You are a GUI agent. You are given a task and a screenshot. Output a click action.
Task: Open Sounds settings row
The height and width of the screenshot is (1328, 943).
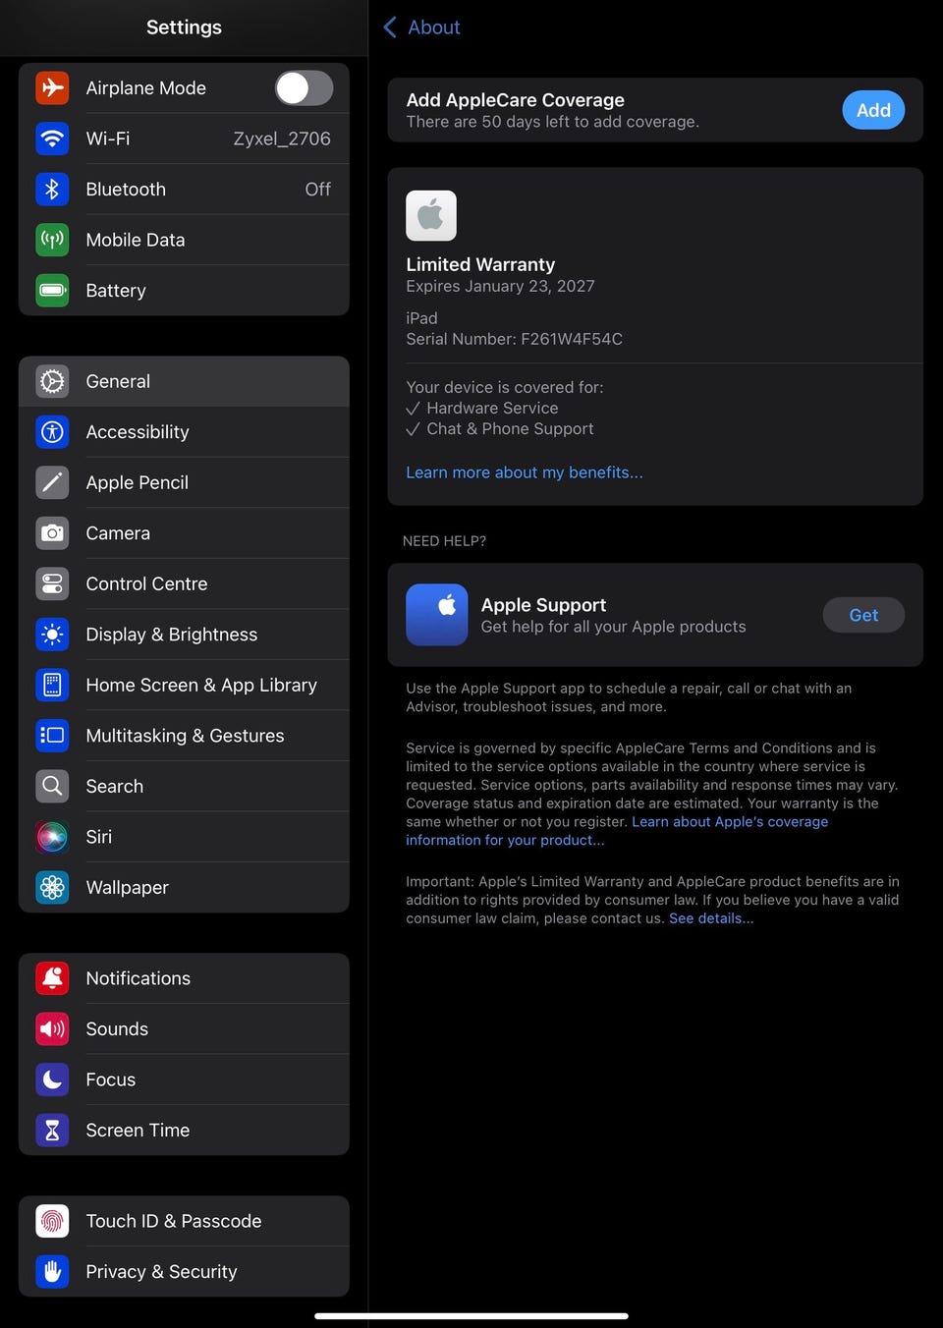184,1028
